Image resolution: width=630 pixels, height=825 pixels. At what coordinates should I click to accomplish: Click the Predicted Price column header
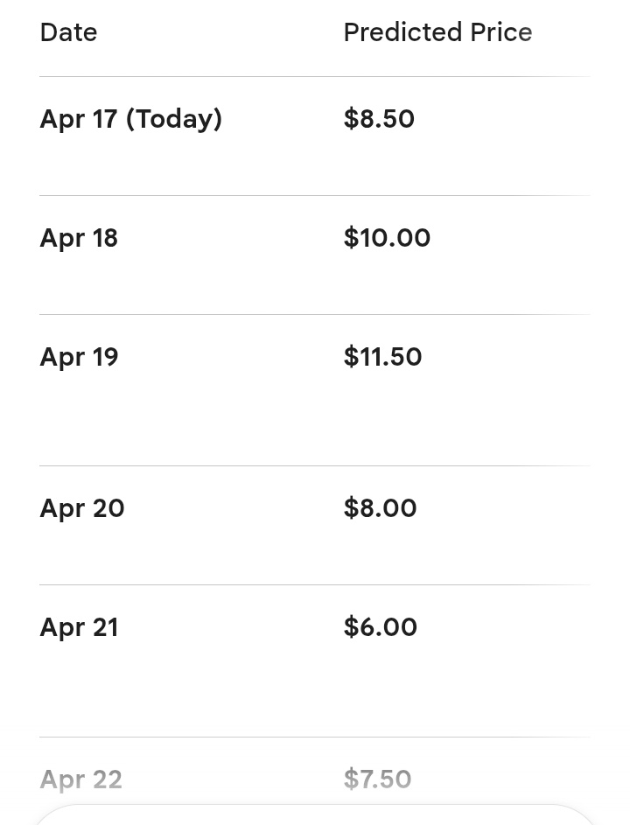[437, 32]
